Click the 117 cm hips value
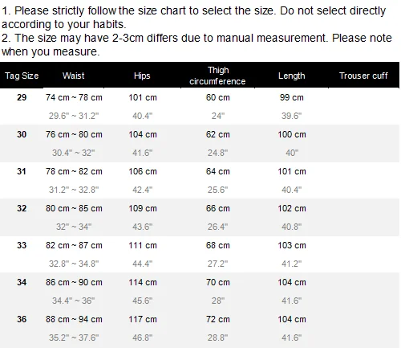The image size is (401, 348). [x=143, y=319]
